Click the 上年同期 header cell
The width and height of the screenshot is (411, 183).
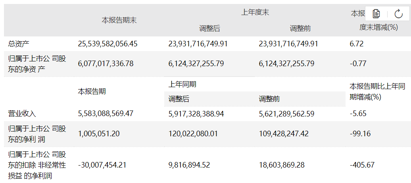click(x=182, y=84)
